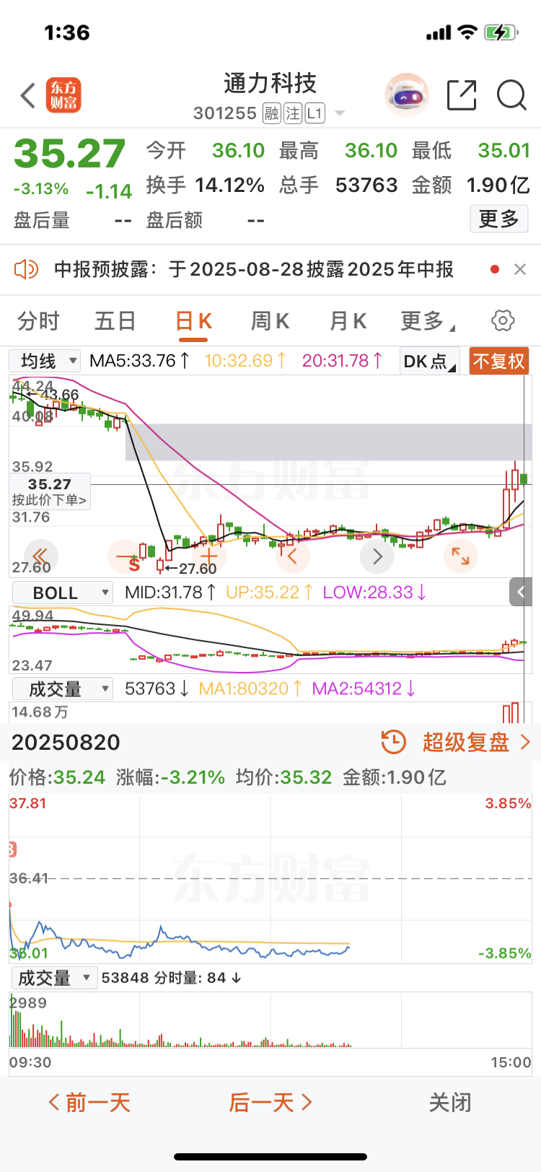Open the 中报预披露 announcement text
The height and width of the screenshot is (1172, 541).
tap(254, 269)
